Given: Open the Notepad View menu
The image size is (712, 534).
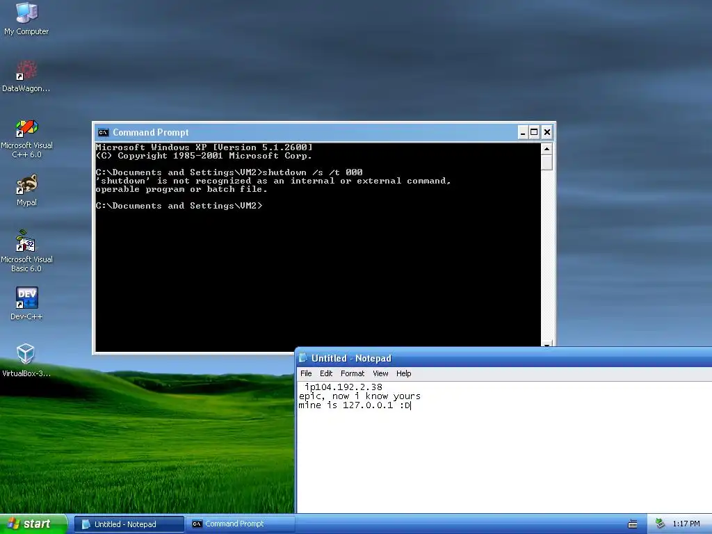Looking at the screenshot, I should click(380, 373).
